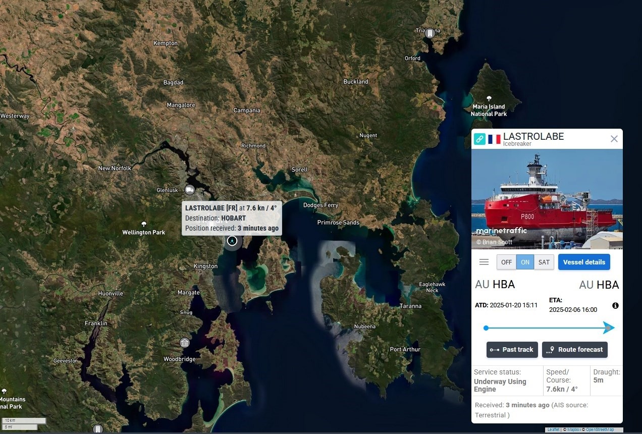Click the museum marker near Woodbridge
This screenshot has width=642, height=434.
pos(185,343)
